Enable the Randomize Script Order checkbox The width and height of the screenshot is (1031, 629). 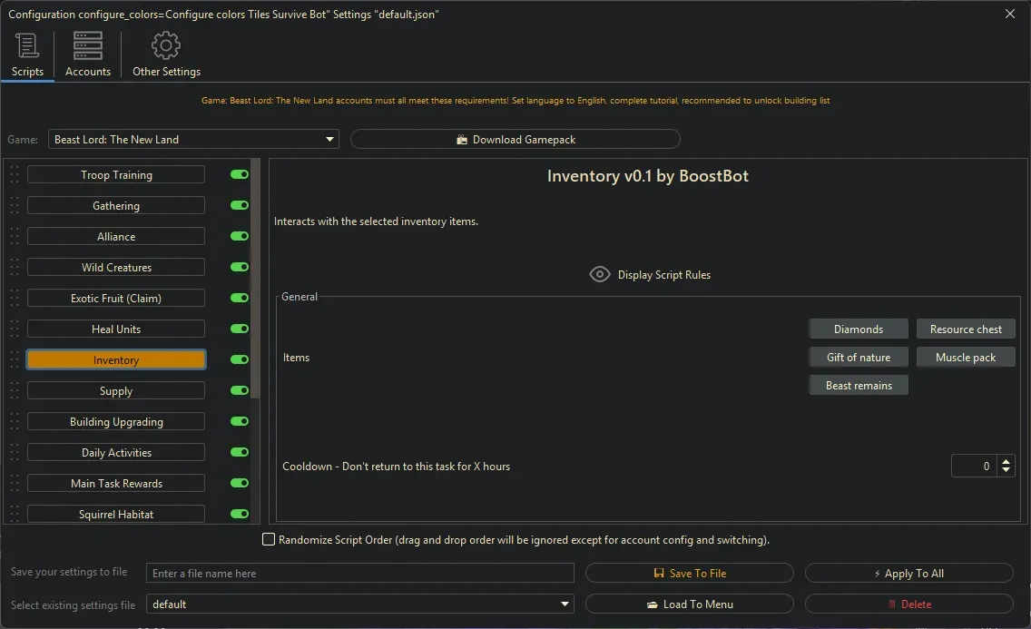pyautogui.click(x=269, y=540)
